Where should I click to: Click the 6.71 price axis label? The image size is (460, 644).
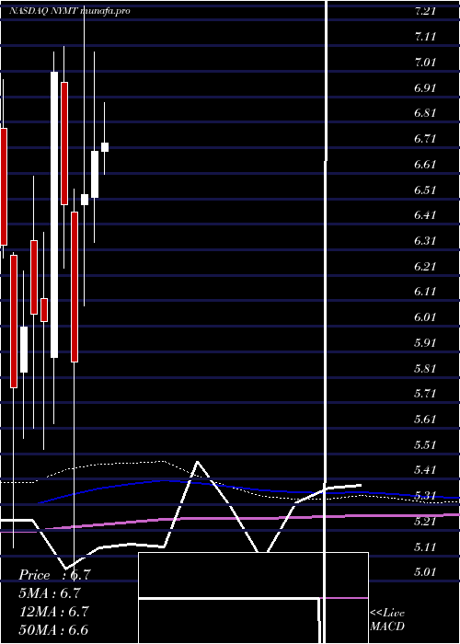click(425, 139)
